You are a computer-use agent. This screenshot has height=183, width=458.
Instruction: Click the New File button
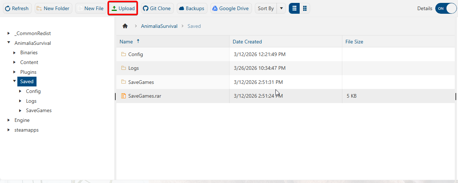pos(90,8)
